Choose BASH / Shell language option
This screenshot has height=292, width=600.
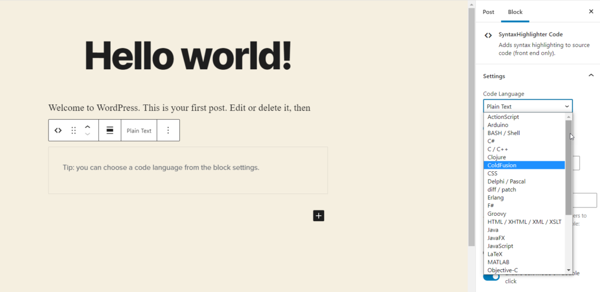click(x=524, y=133)
